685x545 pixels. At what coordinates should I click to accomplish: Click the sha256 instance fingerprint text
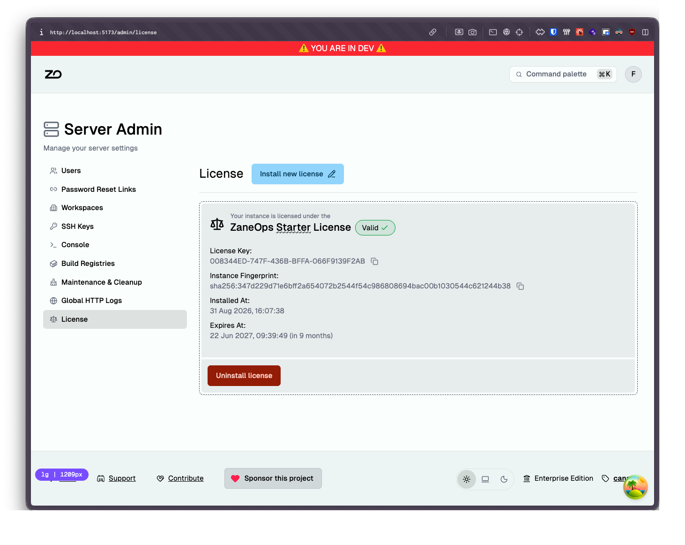pyautogui.click(x=360, y=286)
